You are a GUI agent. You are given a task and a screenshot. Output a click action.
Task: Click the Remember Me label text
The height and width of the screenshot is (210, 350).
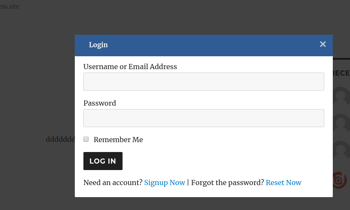coord(118,140)
